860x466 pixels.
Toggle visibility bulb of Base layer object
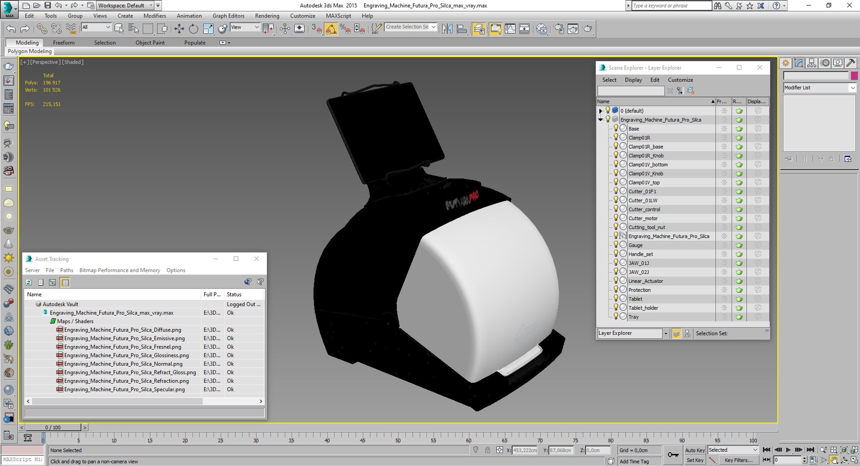(616, 128)
